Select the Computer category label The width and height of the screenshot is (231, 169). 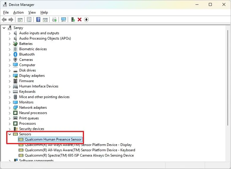(x=27, y=65)
